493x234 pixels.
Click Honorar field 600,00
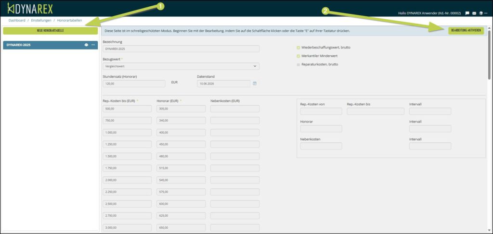pos(181,204)
